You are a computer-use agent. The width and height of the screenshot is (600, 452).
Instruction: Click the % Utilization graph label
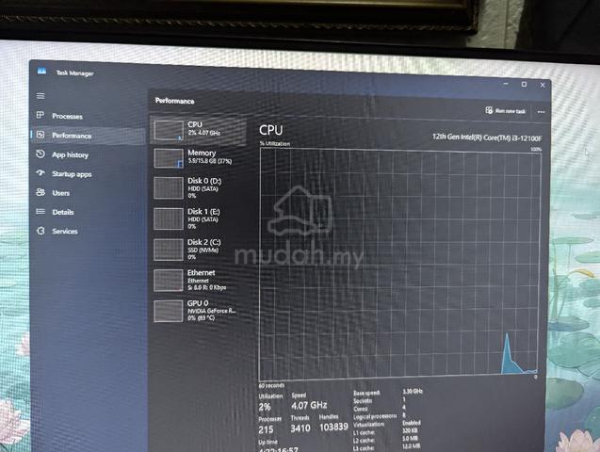coord(274,144)
